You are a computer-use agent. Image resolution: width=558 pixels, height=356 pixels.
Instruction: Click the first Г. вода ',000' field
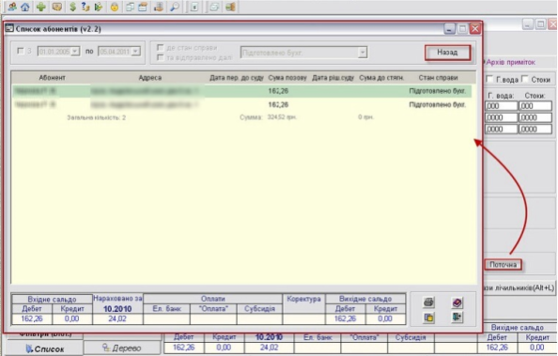[x=501, y=106]
